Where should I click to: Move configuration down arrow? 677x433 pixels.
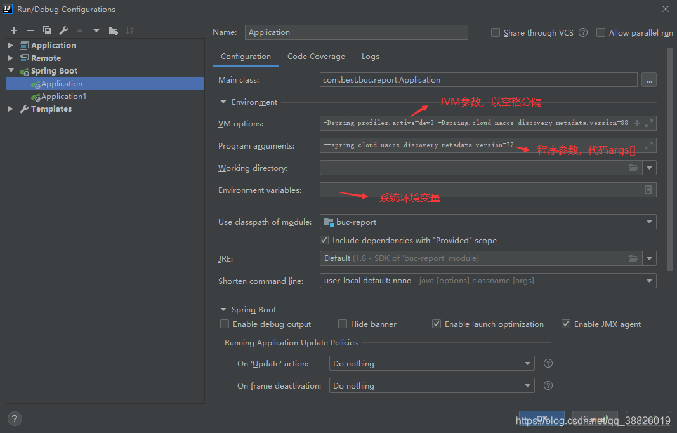pos(96,30)
